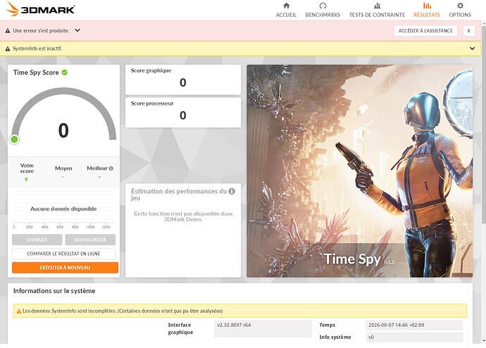Screen dimensions: 486x348
Task: Click 'Aucune donnée disponible' text
Action: pos(63,209)
